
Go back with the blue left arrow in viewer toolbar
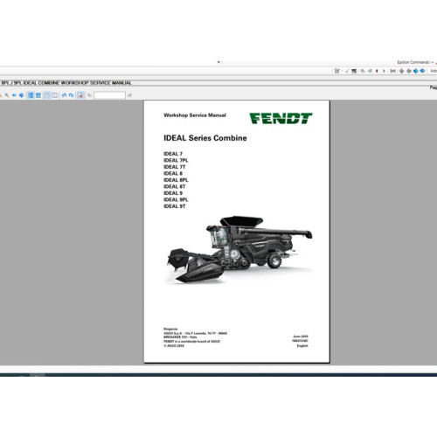[x=14, y=95]
